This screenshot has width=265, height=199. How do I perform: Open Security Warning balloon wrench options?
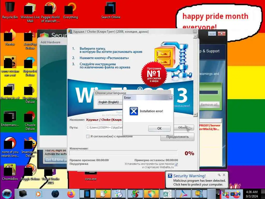219,175
